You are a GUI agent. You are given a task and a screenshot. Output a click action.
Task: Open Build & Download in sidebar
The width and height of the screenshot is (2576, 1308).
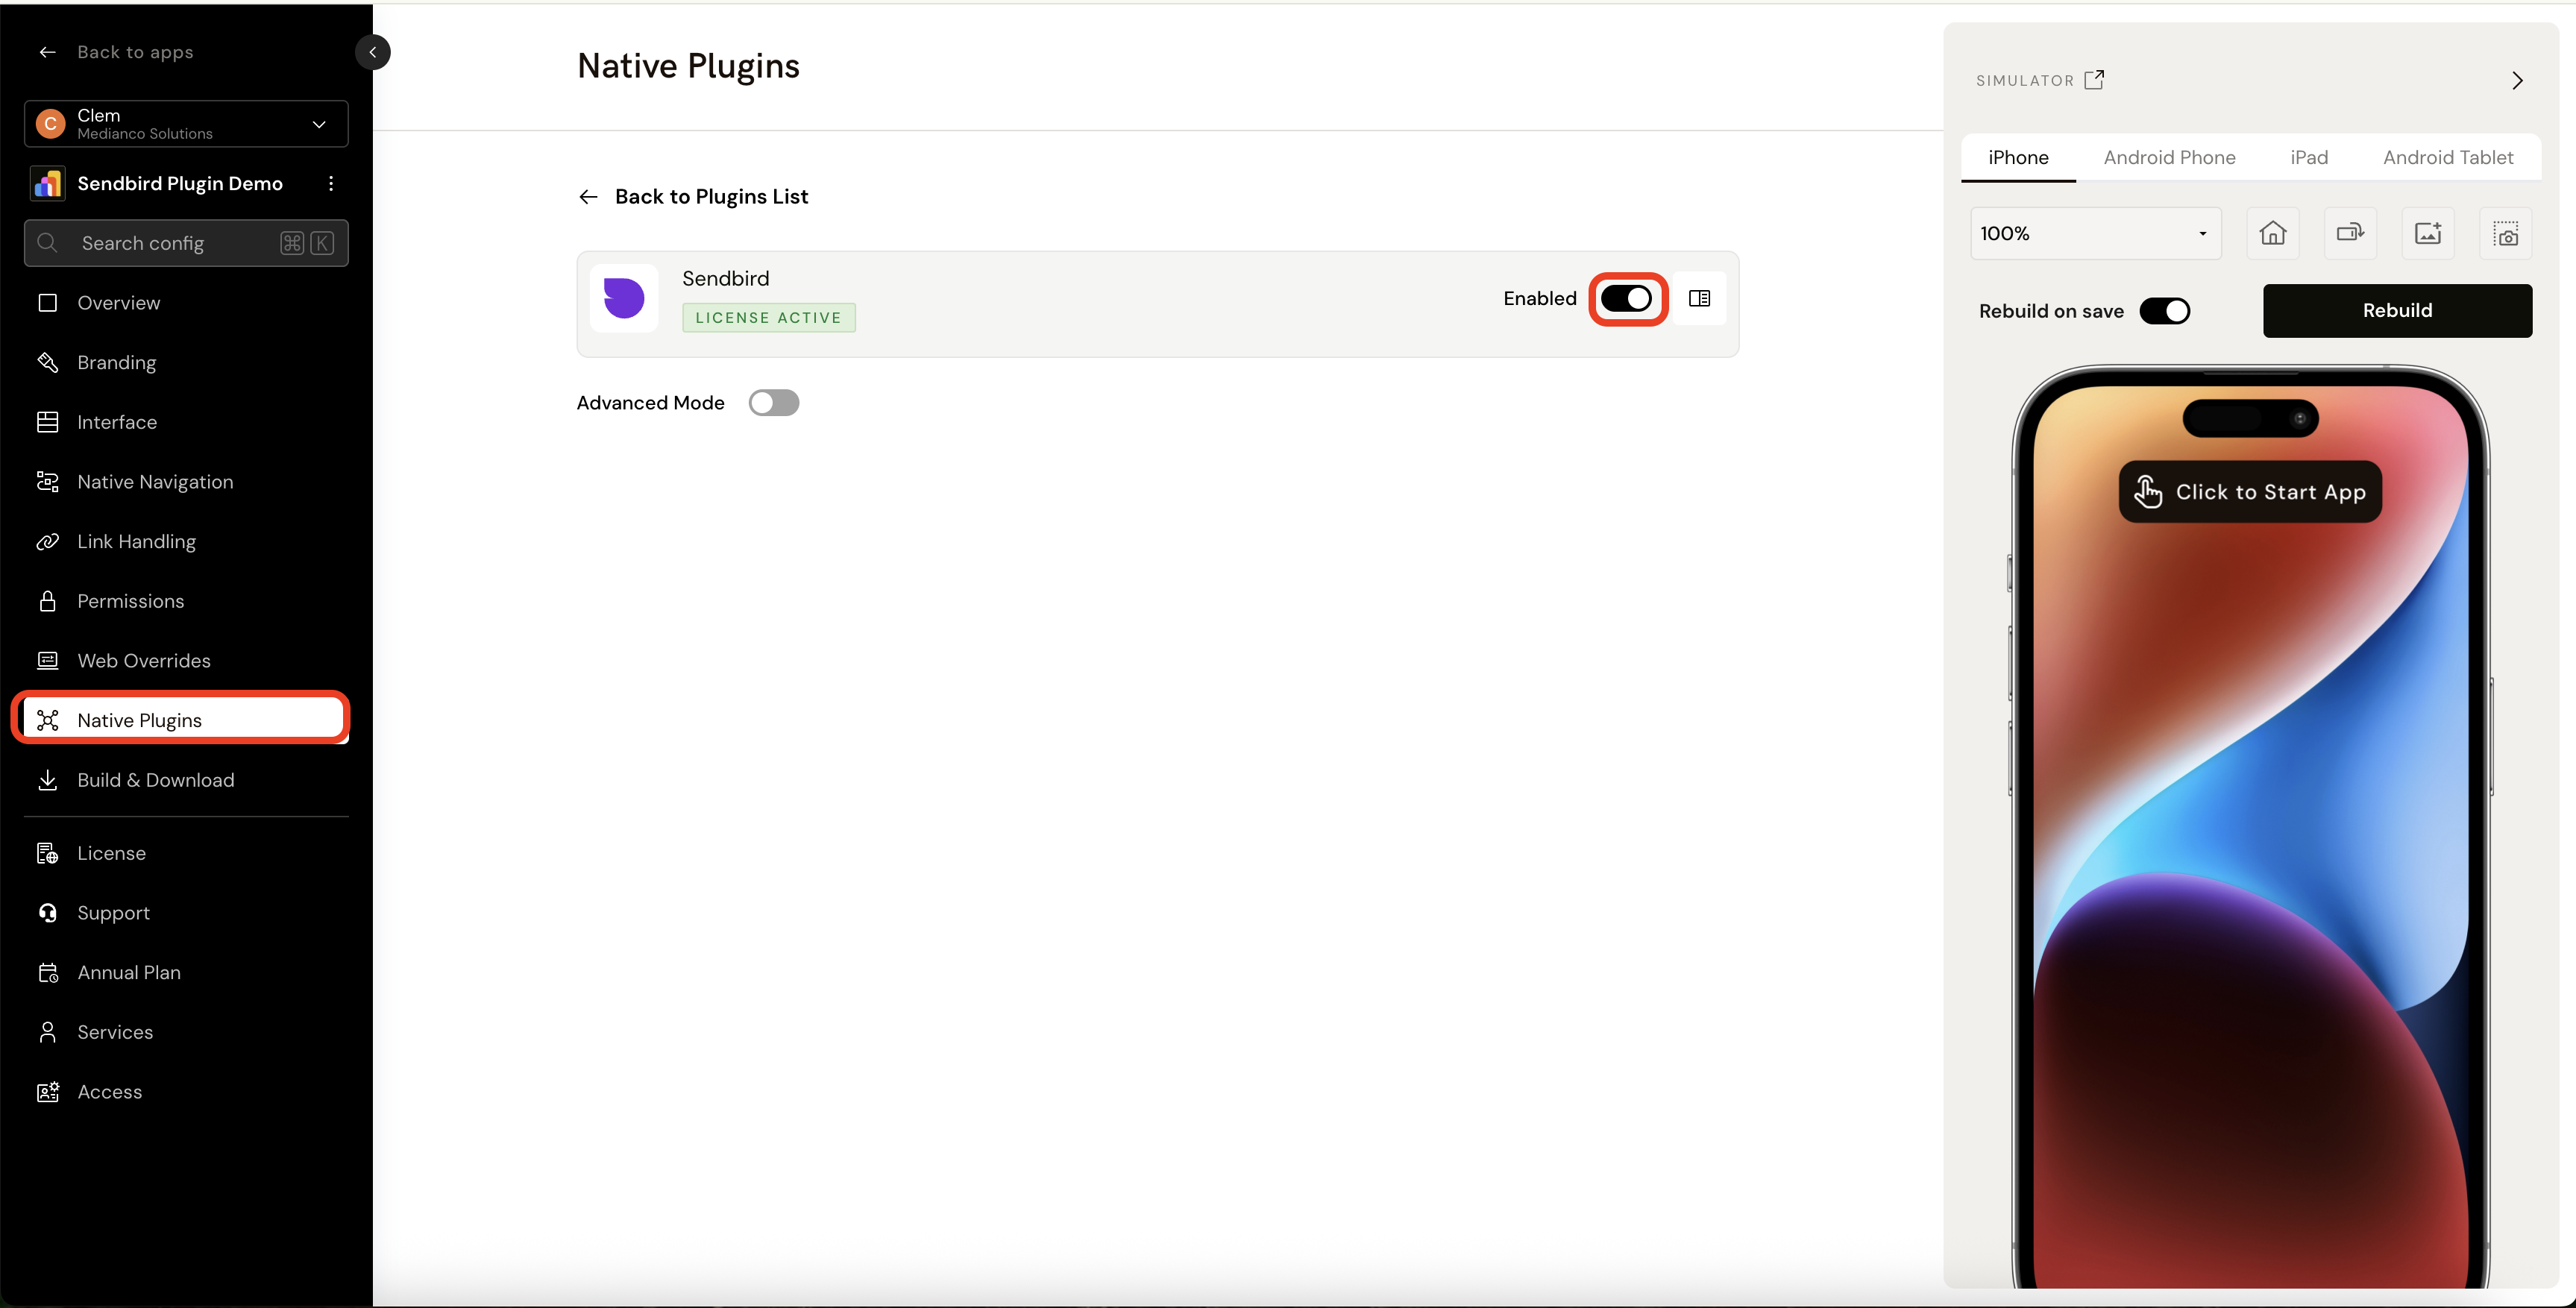[x=155, y=780]
